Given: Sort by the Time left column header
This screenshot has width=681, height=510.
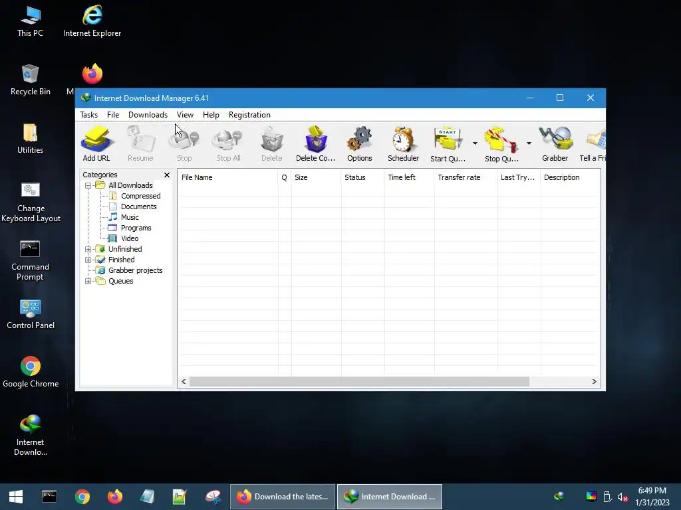Looking at the screenshot, I should pyautogui.click(x=409, y=177).
